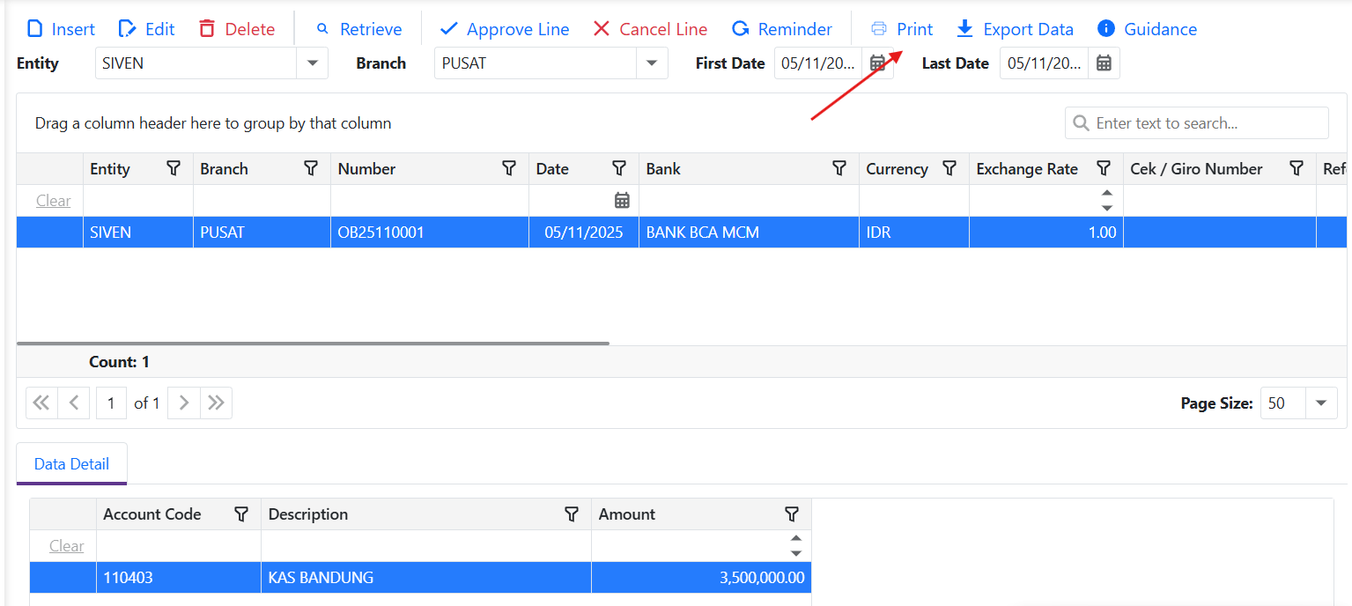Image resolution: width=1352 pixels, height=606 pixels.
Task: Click the SIVEN cell in grid row
Action: 138,233
